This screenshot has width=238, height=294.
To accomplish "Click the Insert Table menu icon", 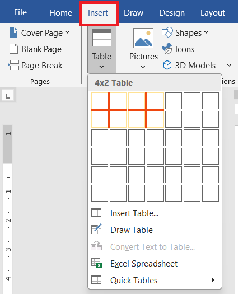I will [96, 213].
